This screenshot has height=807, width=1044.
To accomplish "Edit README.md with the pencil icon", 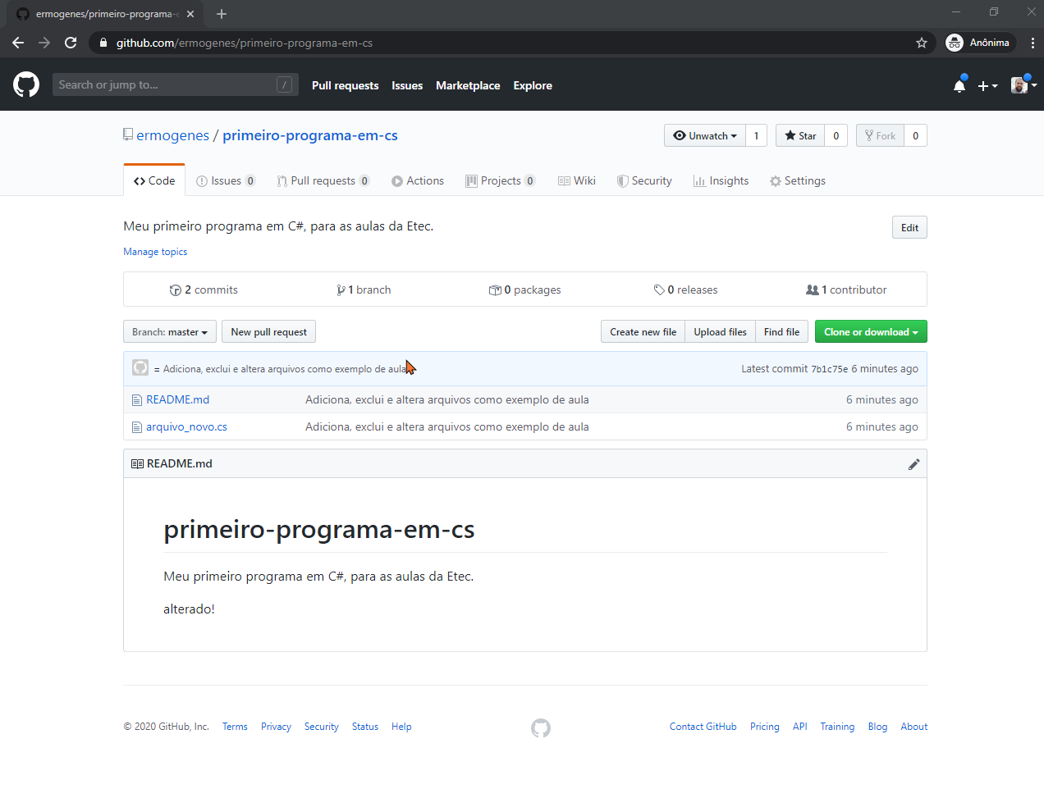I will click(x=913, y=464).
